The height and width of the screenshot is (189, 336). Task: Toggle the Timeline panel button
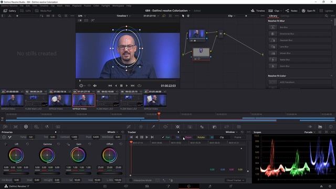[258, 10]
